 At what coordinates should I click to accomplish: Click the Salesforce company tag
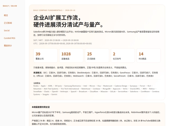134,91
